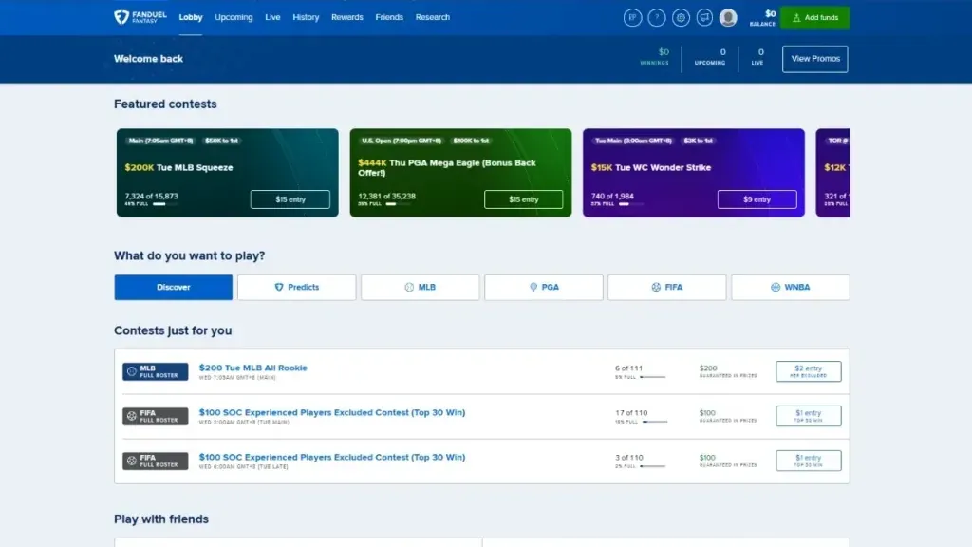This screenshot has width=972, height=547.
Task: Open the $200 Tue MLB All Rookie contest
Action: click(252, 368)
